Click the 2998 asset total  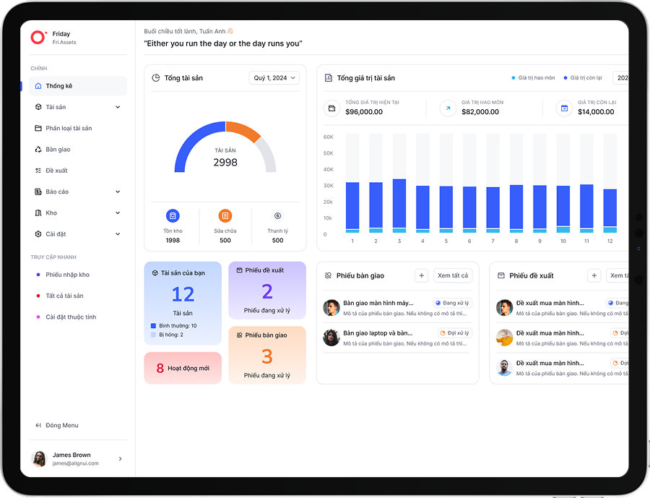point(225,162)
